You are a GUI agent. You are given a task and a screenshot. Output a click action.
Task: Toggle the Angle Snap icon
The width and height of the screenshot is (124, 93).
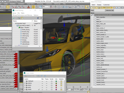tap(16, 7)
